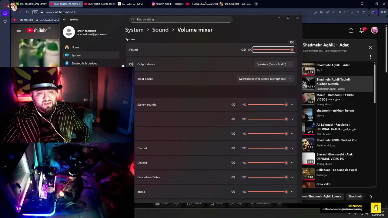
Task: Open YouTube account avatar
Action: tap(375, 30)
